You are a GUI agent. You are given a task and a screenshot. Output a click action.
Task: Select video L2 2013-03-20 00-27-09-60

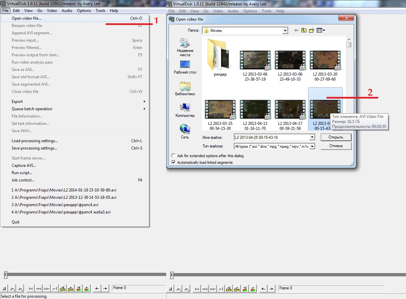click(325, 66)
